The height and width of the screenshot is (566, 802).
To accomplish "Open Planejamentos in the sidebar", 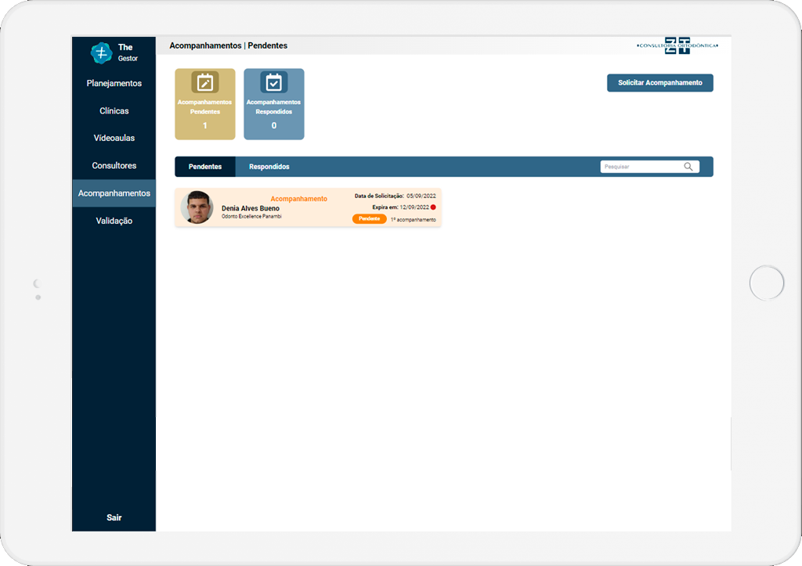I will pyautogui.click(x=114, y=84).
